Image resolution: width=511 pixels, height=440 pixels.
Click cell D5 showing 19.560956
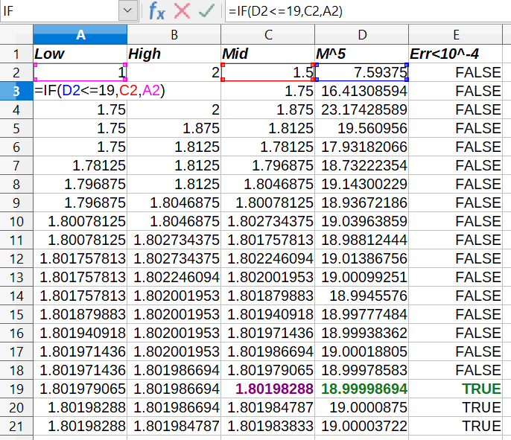[362, 128]
